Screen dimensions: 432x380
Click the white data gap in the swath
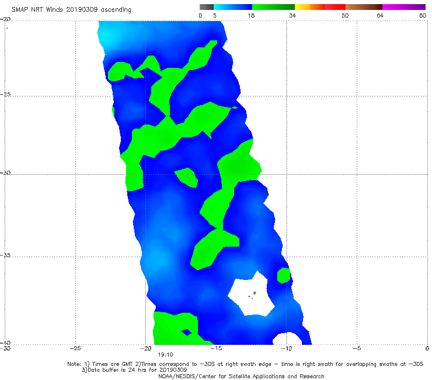(x=251, y=294)
